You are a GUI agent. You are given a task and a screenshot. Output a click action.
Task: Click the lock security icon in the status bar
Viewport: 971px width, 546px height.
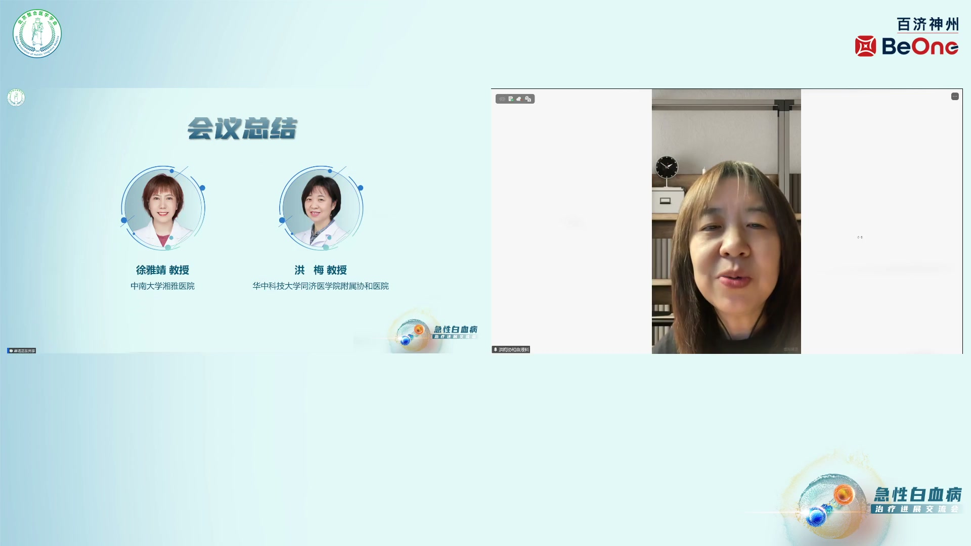528,99
